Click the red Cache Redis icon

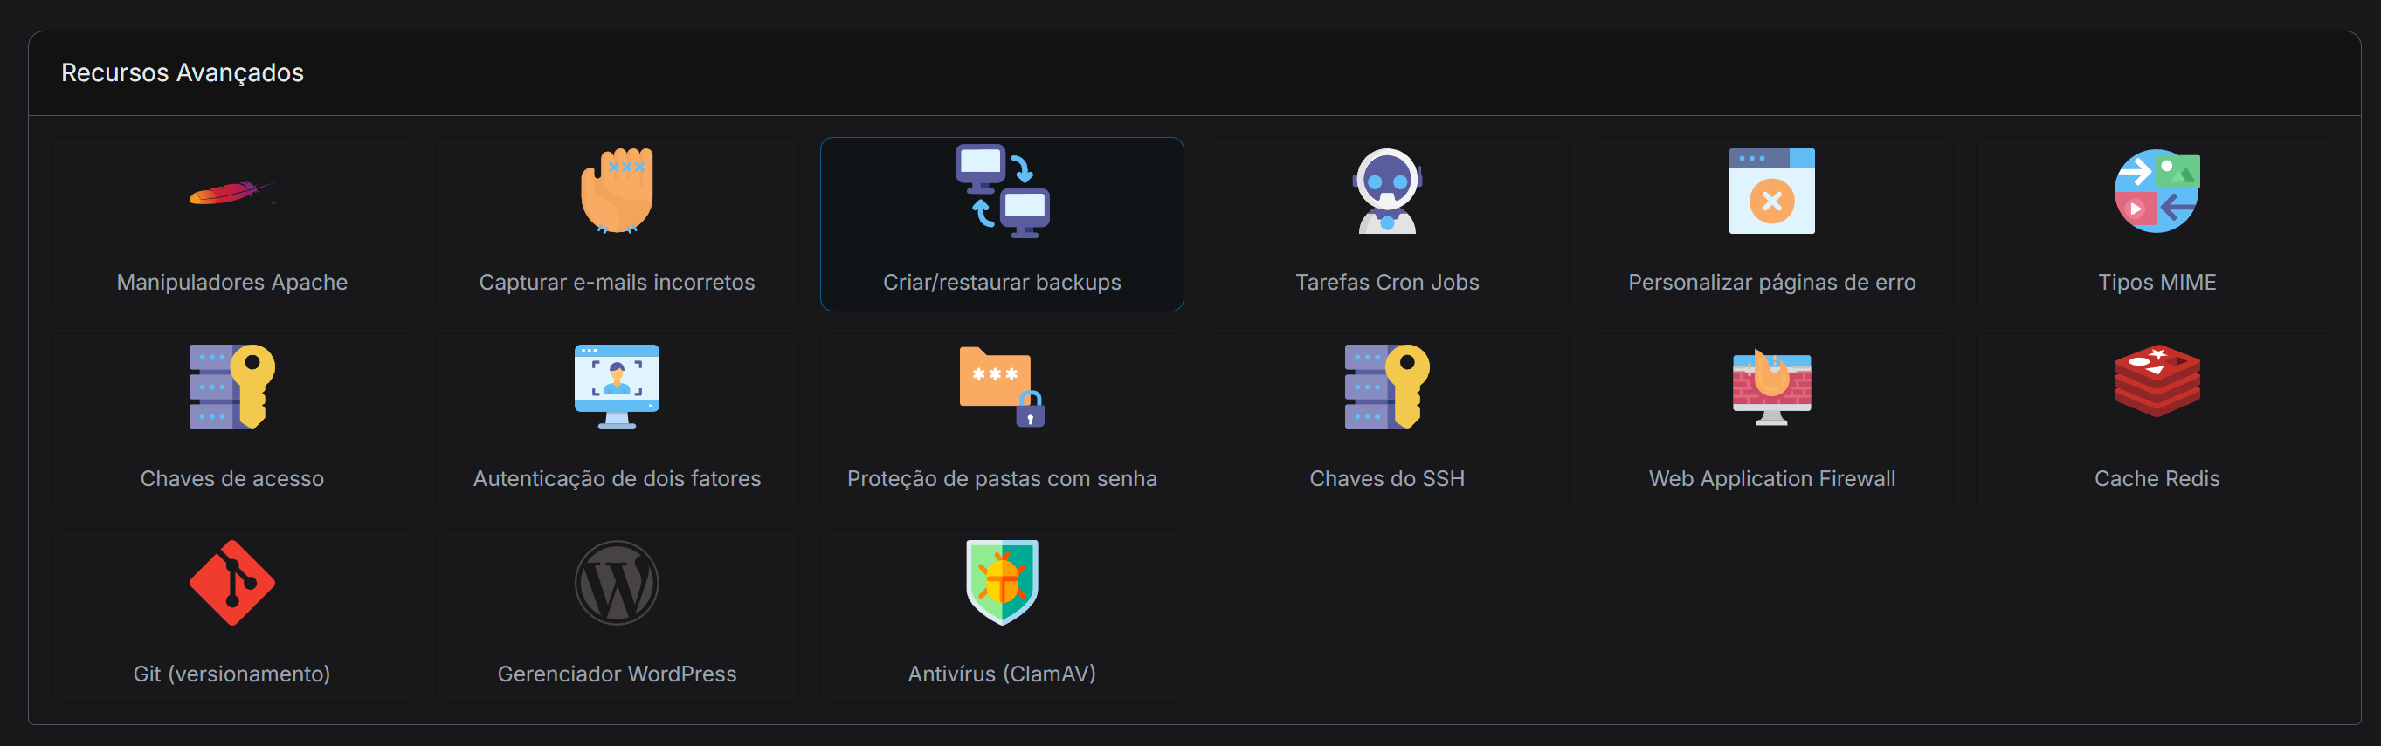tap(2157, 381)
